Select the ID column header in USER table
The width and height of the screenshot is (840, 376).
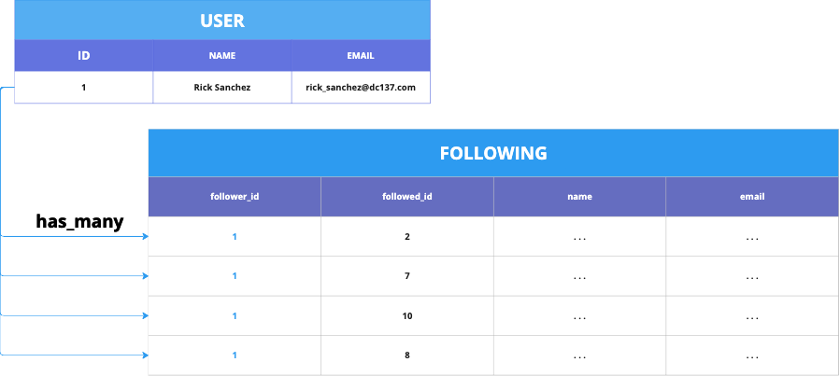tap(83, 55)
